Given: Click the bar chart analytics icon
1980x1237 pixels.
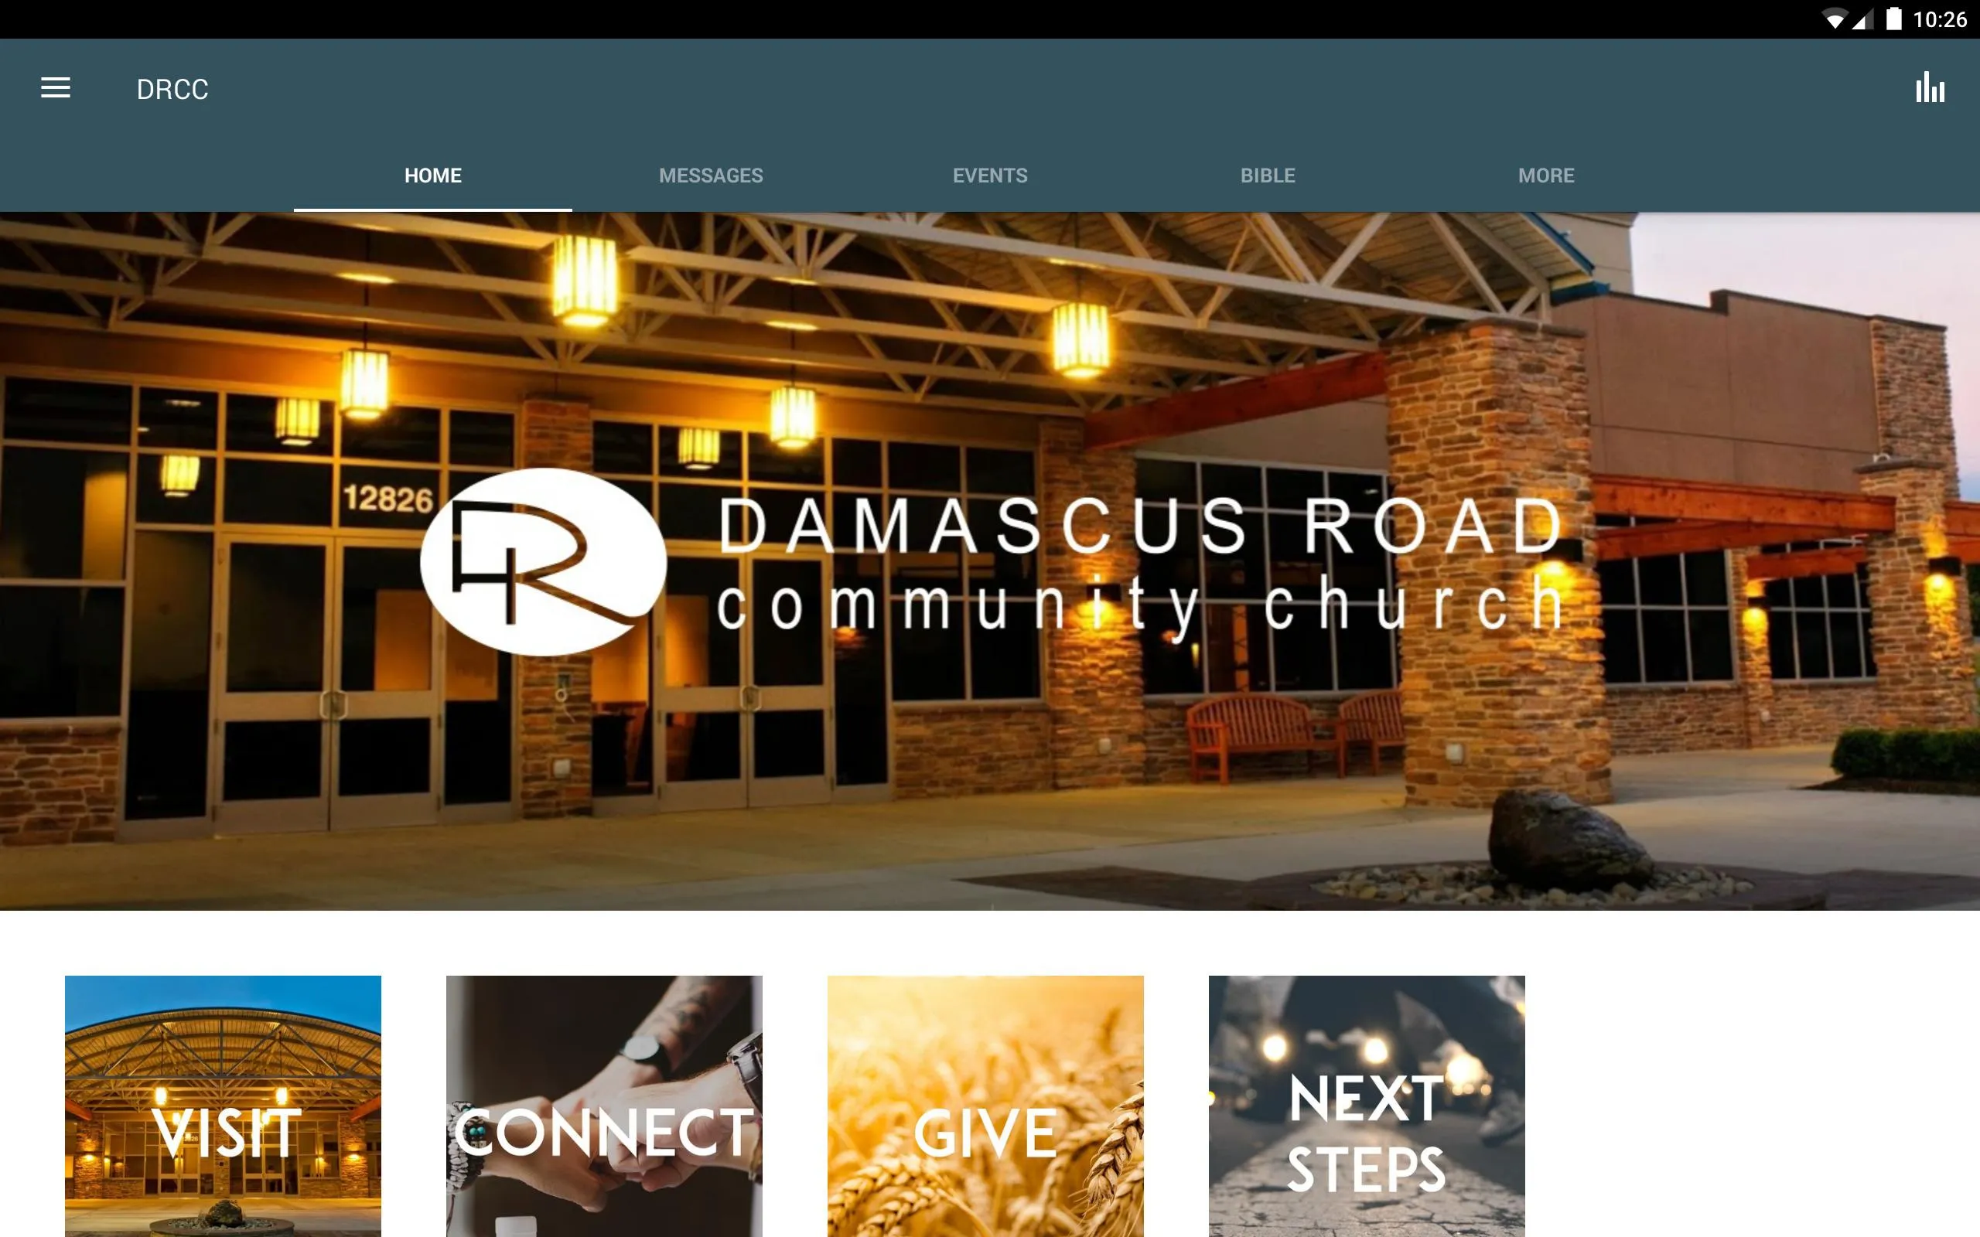Looking at the screenshot, I should (1931, 88).
